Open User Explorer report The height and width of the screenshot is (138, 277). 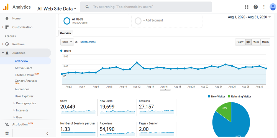point(24,96)
